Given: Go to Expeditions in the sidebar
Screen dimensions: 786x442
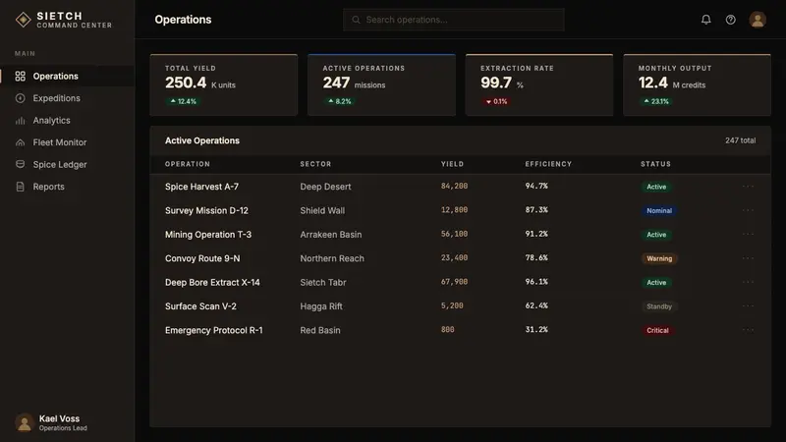Looking at the screenshot, I should point(67,98).
